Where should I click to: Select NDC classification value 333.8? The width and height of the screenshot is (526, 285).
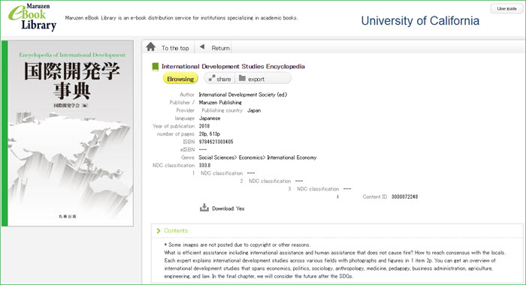tap(204, 165)
